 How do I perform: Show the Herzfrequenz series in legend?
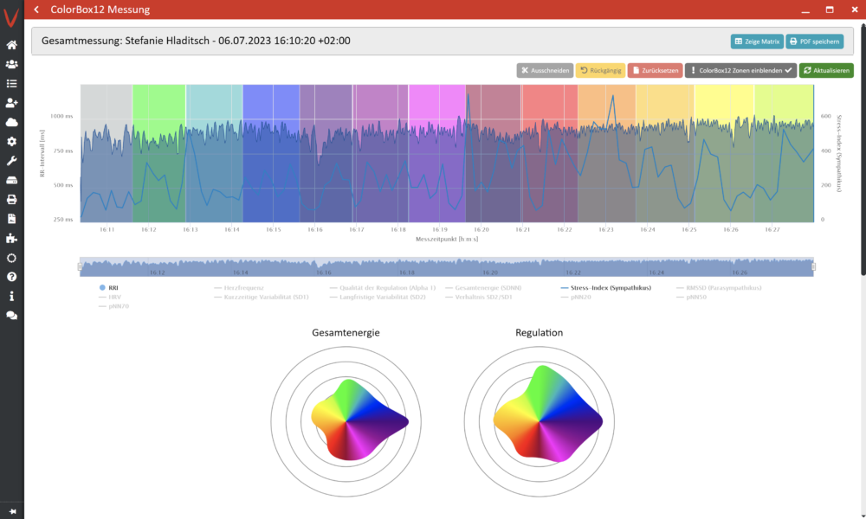coord(239,288)
